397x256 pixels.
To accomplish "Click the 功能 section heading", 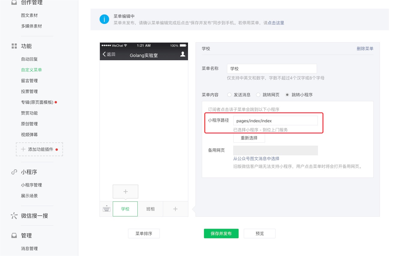I will (x=26, y=46).
